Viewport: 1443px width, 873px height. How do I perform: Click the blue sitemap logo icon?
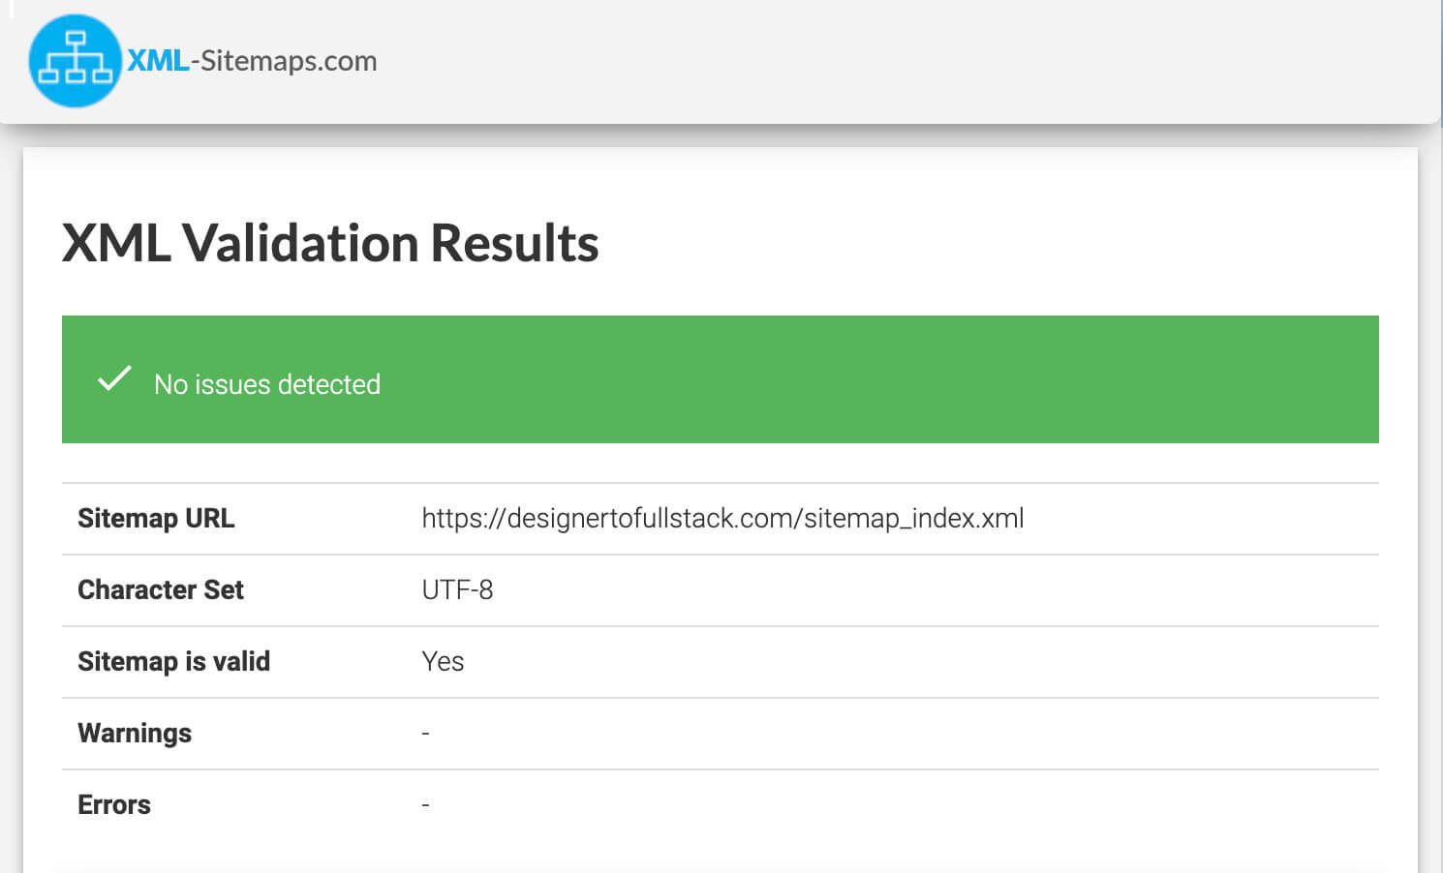pos(76,60)
